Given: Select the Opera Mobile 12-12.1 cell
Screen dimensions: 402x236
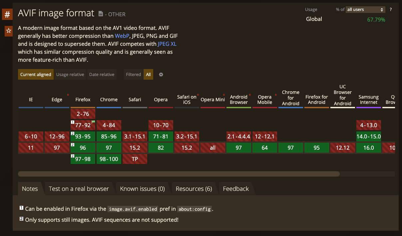Looking at the screenshot, I should (x=265, y=136).
